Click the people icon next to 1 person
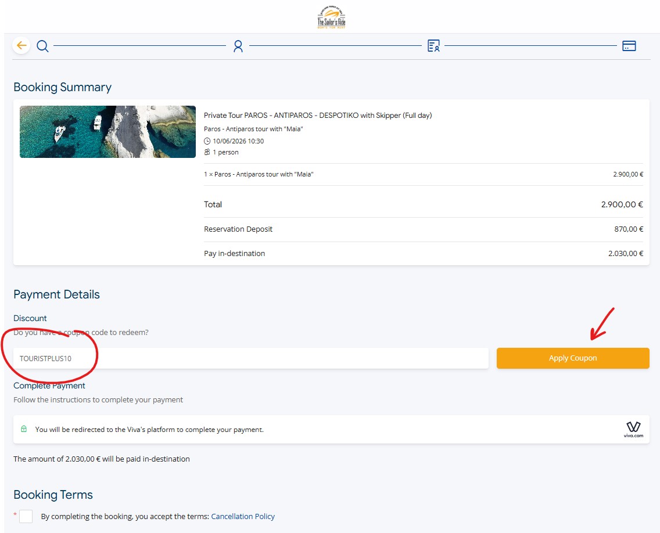Screen dimensions: 660x533 coord(207,152)
